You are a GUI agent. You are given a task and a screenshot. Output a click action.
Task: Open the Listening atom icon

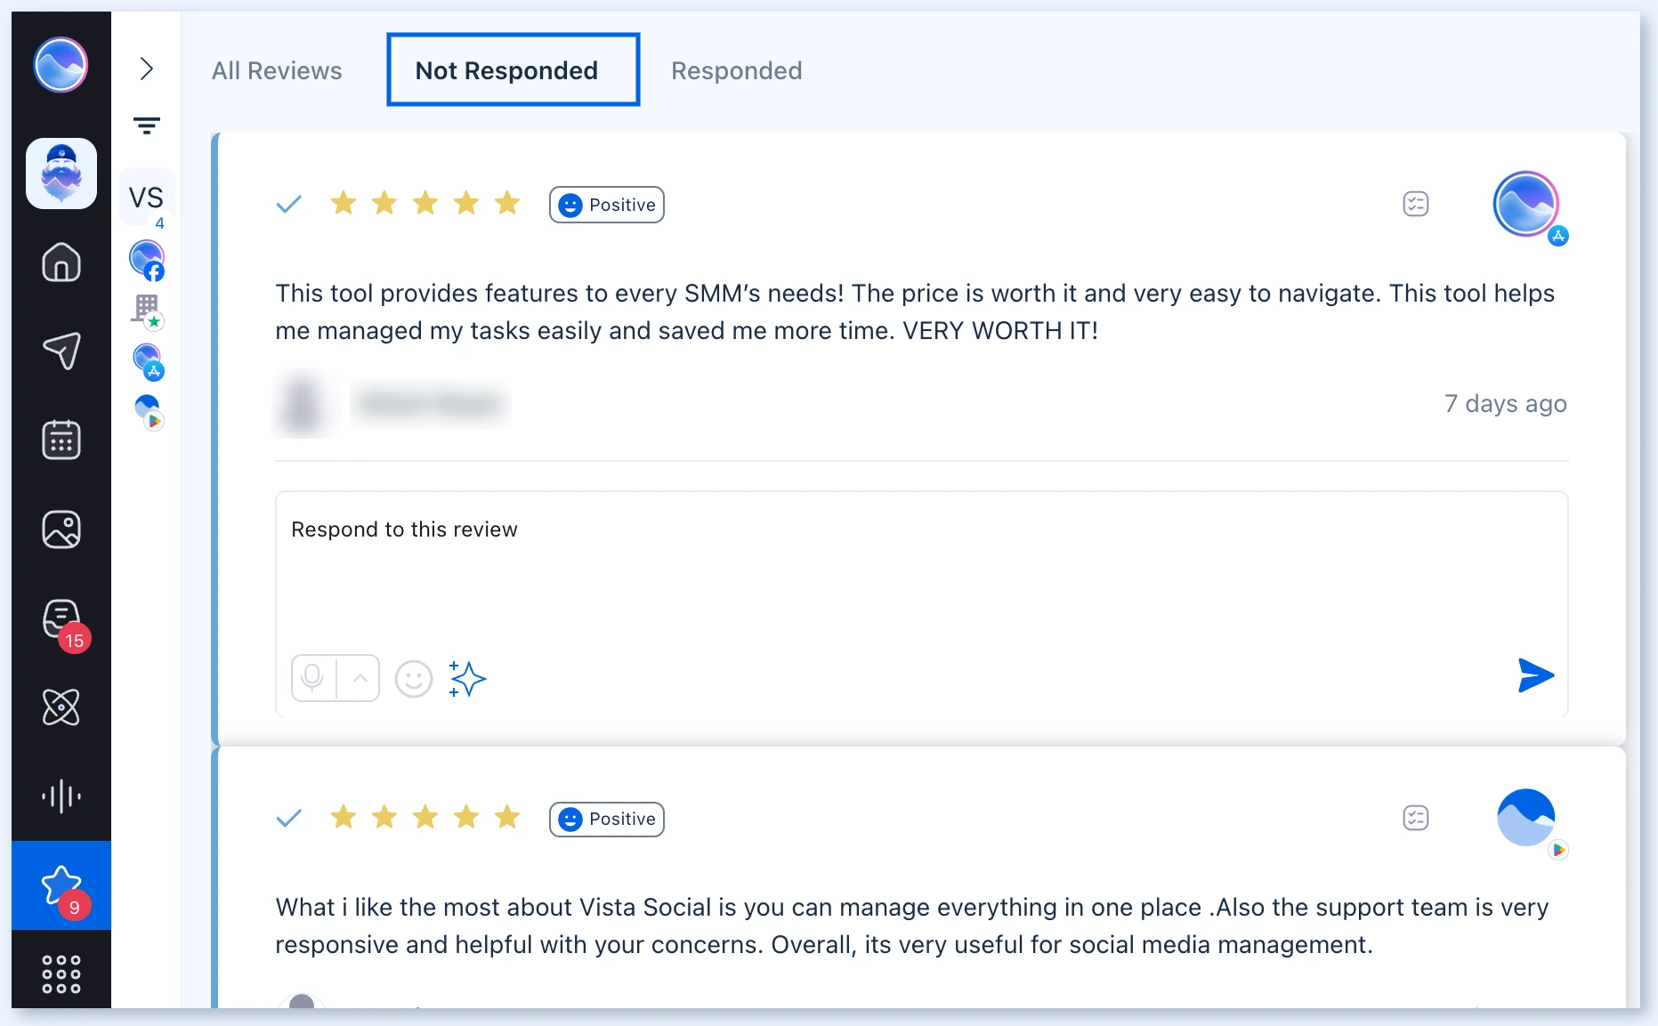[61, 707]
